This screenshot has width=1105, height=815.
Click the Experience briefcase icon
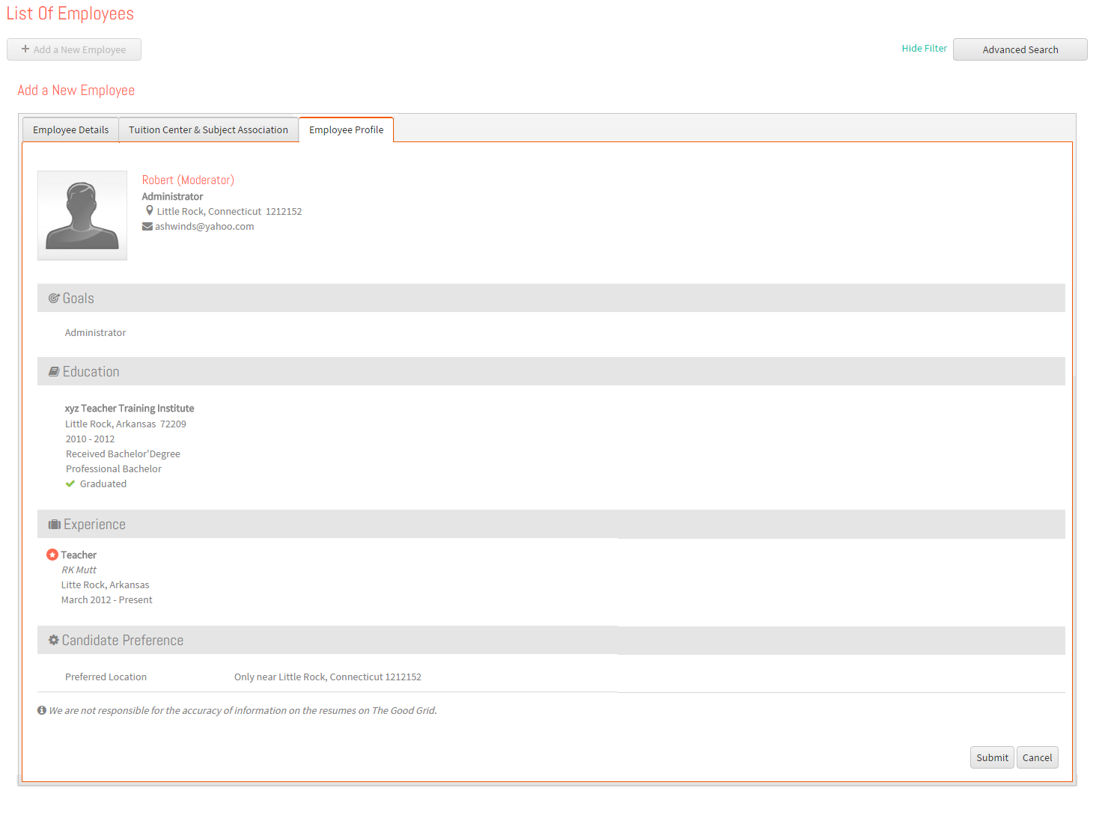[55, 524]
